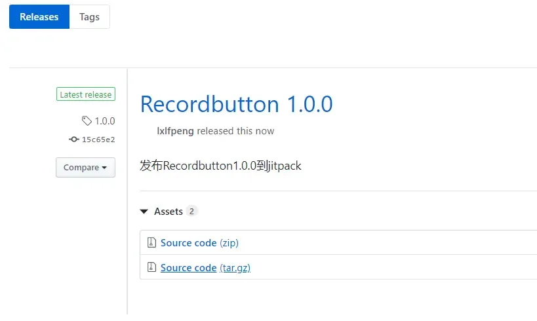This screenshot has height=321, width=537.
Task: Click the commit icon beside 15c65e2
Action: click(74, 140)
